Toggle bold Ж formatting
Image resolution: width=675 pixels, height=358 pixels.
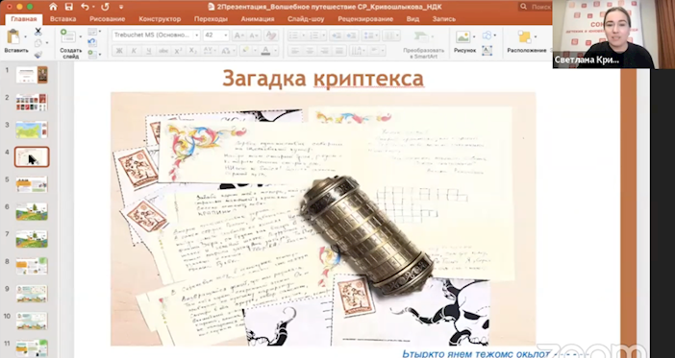coord(119,51)
